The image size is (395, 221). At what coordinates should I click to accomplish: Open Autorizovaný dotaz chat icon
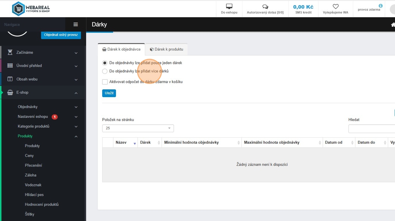[265, 7]
